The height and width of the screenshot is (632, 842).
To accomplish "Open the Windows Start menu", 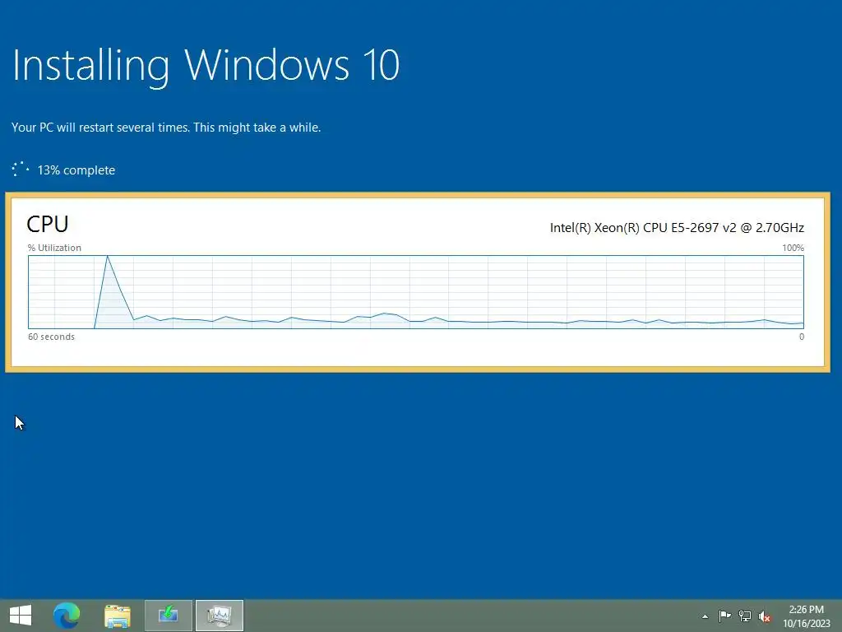I will click(21, 616).
